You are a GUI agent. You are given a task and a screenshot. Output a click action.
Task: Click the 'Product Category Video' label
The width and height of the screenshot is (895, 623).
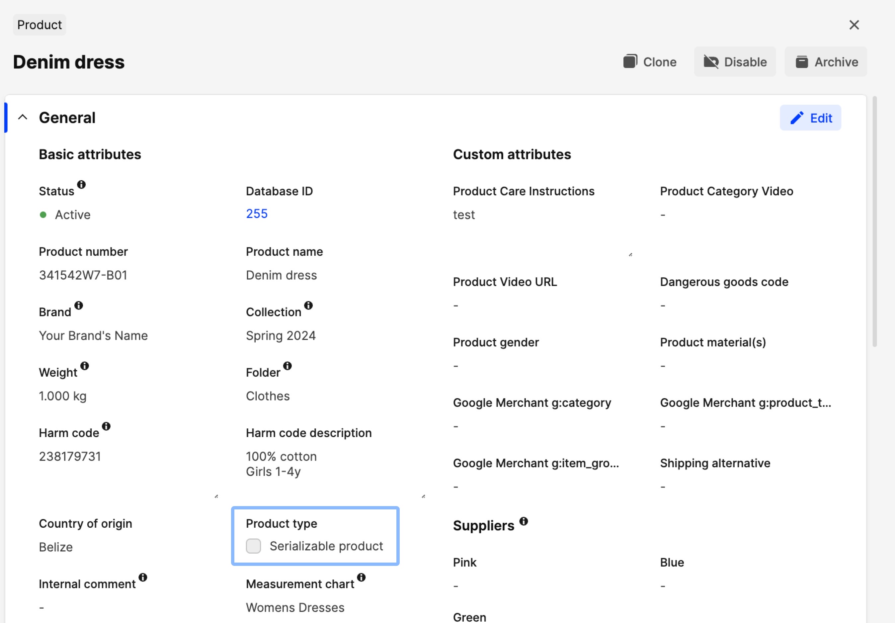click(726, 191)
